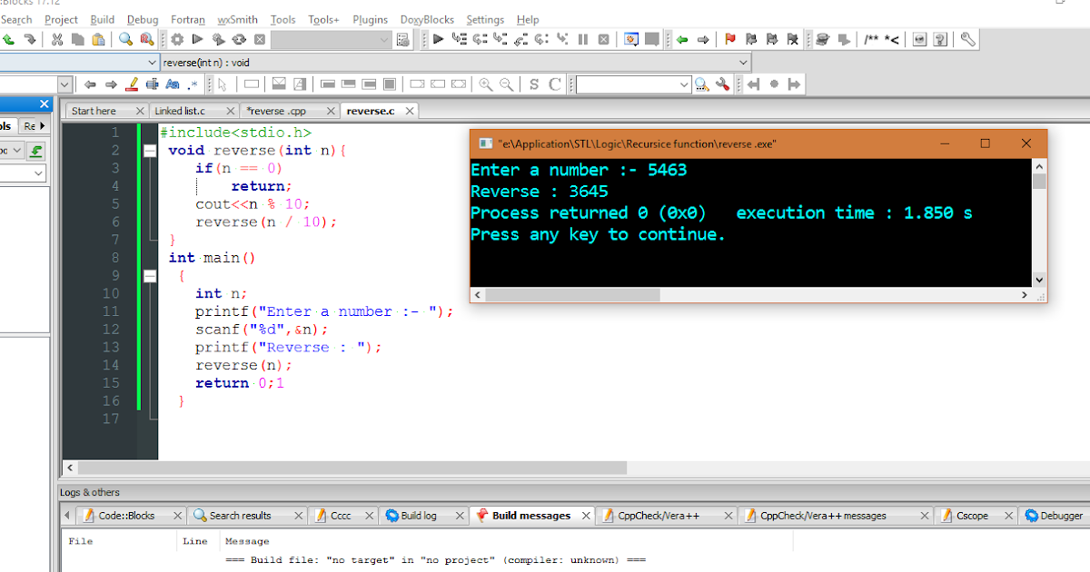Click the Paste clipboard icon
Viewport: 1090px width, 572px height.
click(x=98, y=39)
